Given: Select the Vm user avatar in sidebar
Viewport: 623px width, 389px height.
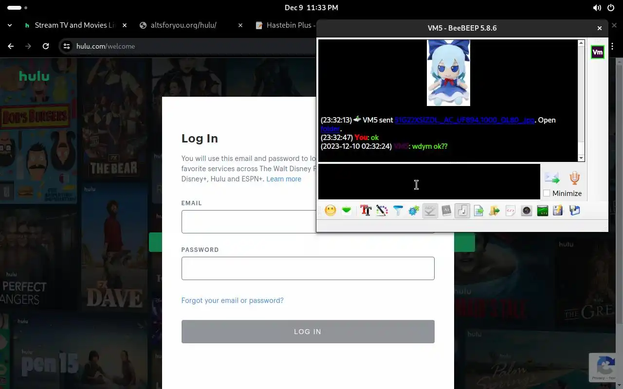Looking at the screenshot, I should (x=598, y=52).
